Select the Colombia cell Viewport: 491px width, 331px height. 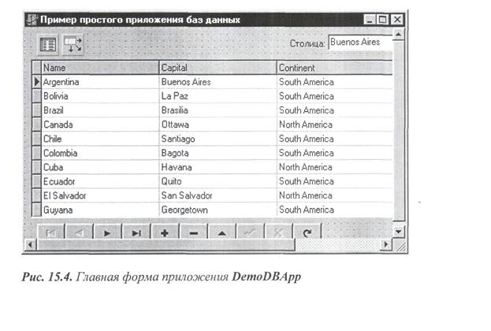[100, 153]
